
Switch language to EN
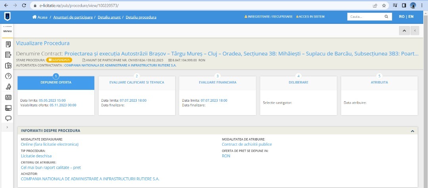tap(411, 17)
